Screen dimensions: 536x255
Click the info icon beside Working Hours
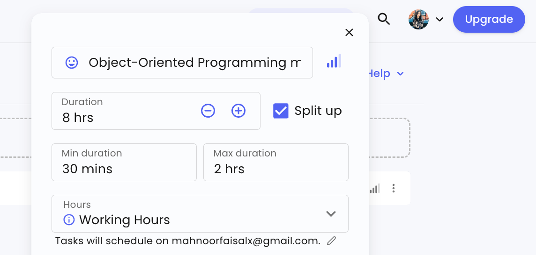coord(69,220)
